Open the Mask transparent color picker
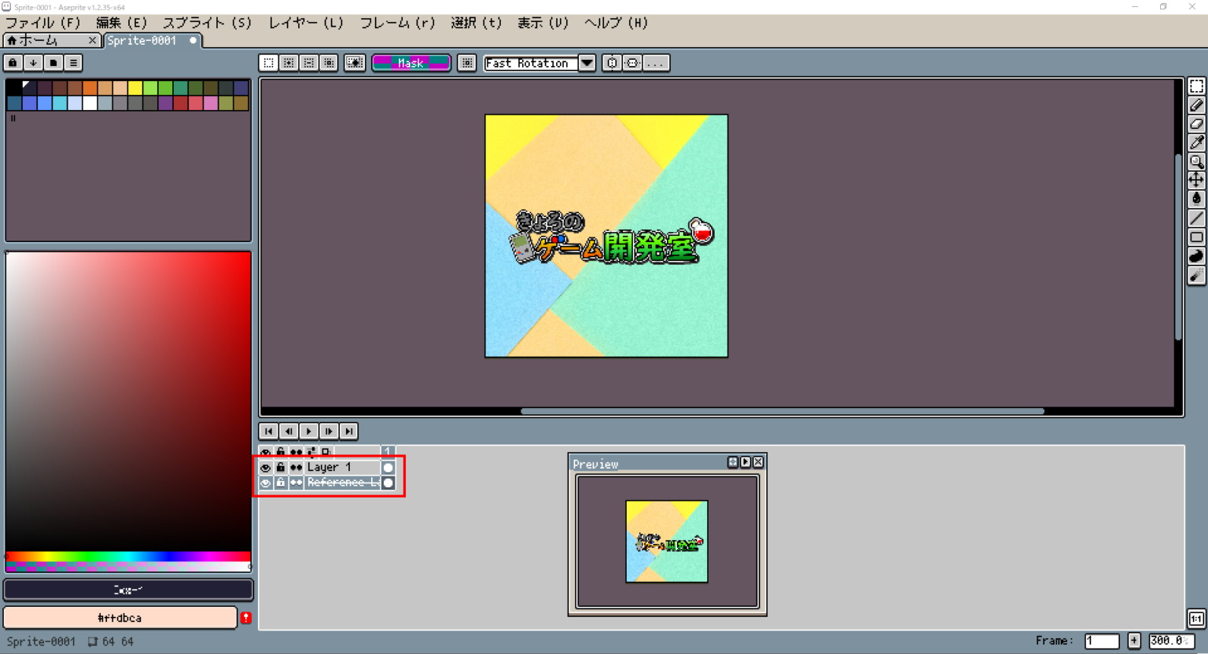1208x654 pixels. pos(411,63)
